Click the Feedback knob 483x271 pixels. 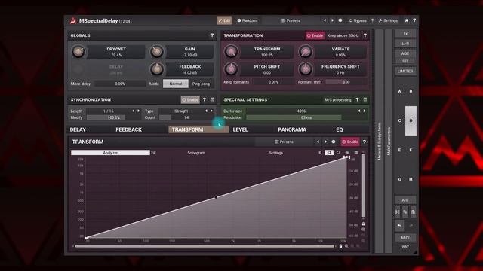(157, 69)
